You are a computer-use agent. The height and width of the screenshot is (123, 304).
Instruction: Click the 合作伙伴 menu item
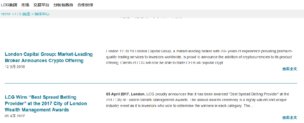[x=85, y=5]
